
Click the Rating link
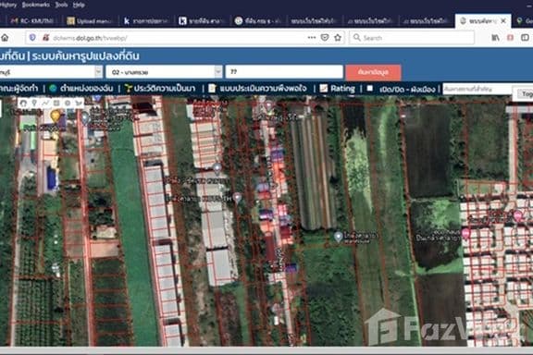pos(342,89)
